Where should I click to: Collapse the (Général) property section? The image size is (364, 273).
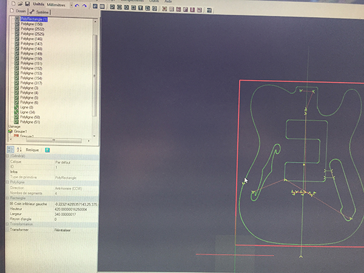click(x=7, y=156)
